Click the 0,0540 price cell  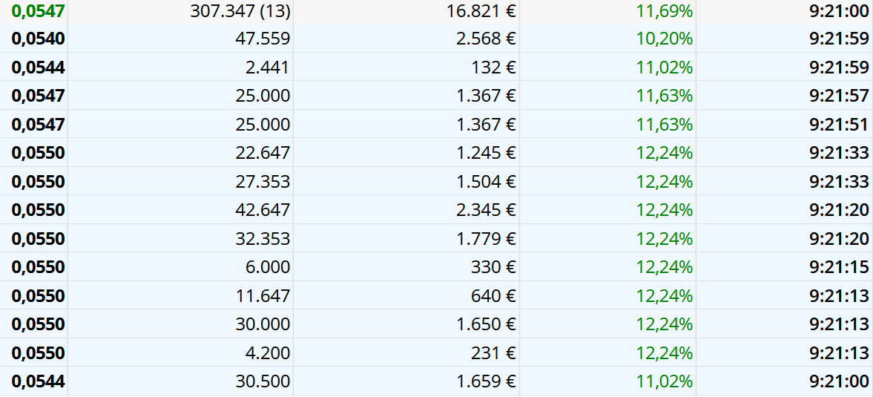tap(38, 39)
